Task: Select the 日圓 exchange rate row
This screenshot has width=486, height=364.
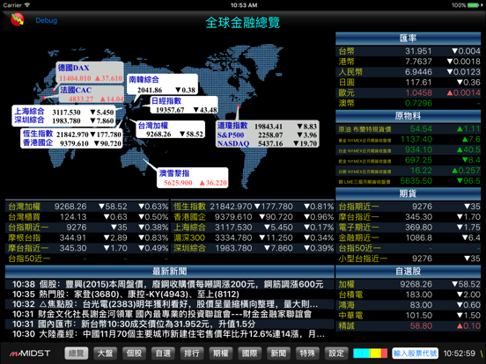Action: click(408, 83)
